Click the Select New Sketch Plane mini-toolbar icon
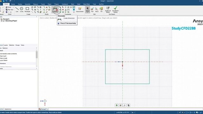Screen dimensions: 203x114 point(121,105)
